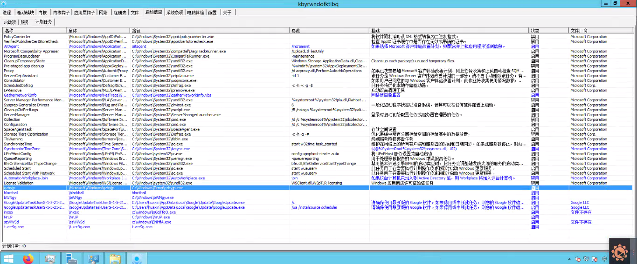
Task: Open the control panel style taskbar icon
Action: click(93, 257)
